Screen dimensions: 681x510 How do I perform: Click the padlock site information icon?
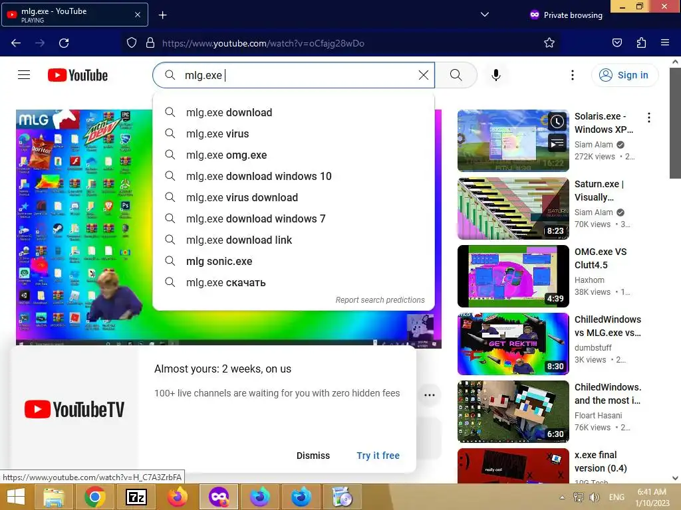pyautogui.click(x=150, y=43)
